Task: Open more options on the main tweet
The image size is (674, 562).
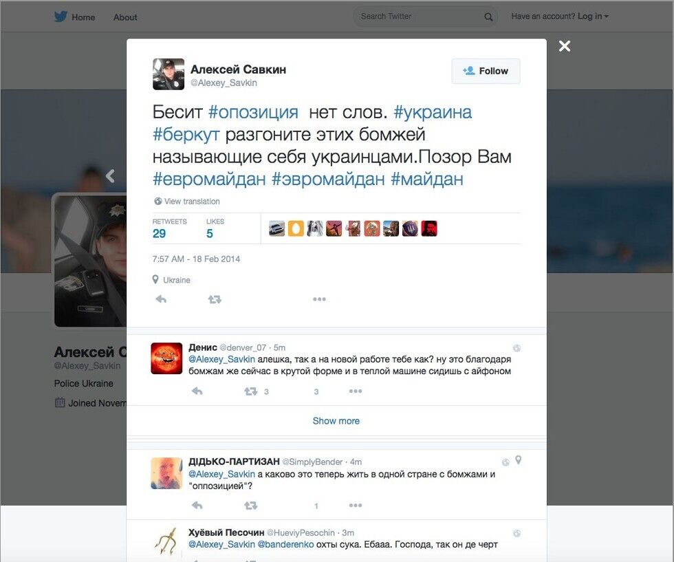Action: pos(319,299)
